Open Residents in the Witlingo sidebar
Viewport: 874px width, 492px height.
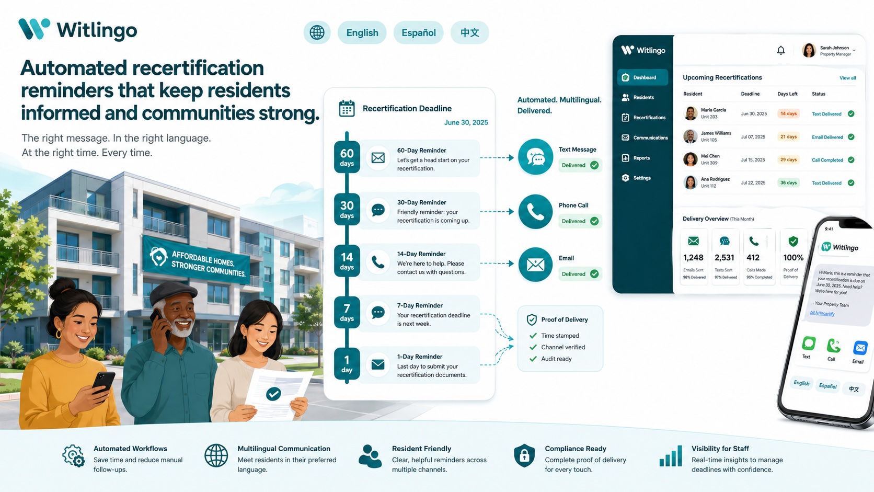(642, 97)
